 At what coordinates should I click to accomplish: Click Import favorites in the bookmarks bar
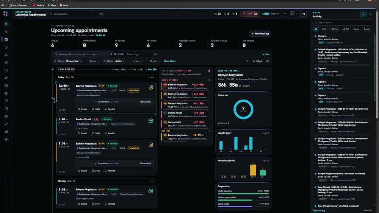(18, 5)
